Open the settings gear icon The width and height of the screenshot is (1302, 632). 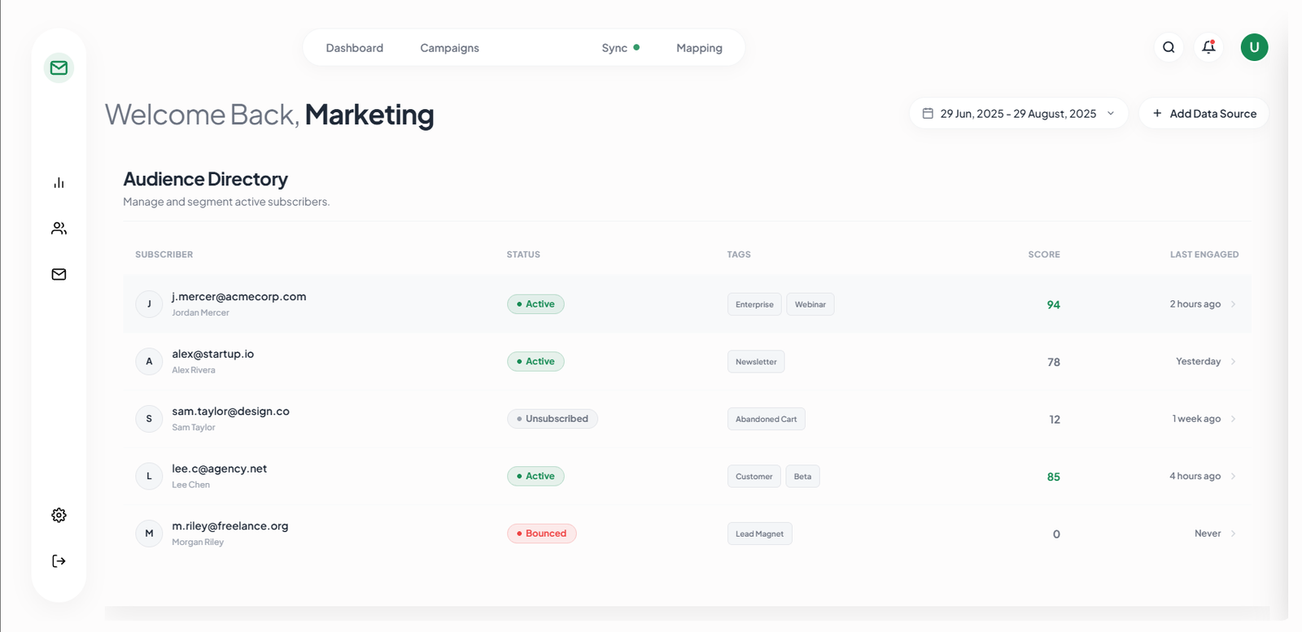[x=59, y=515]
